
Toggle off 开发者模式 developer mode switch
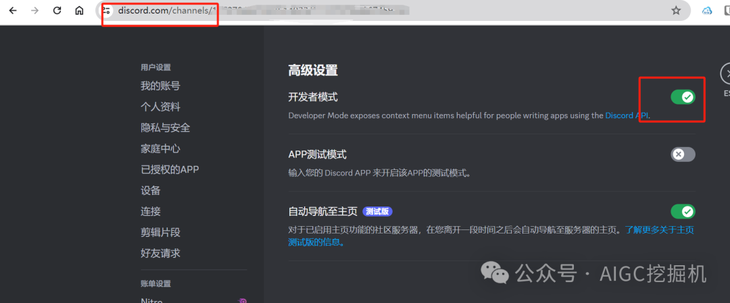(x=683, y=97)
